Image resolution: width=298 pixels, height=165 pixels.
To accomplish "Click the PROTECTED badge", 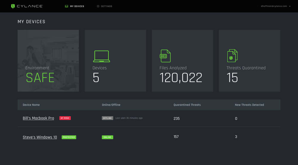I will coord(69,137).
